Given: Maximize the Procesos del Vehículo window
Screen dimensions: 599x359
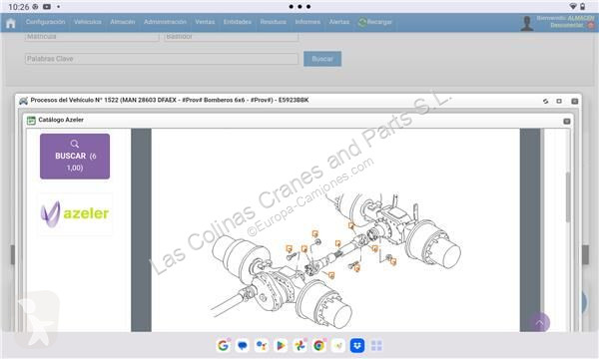Looking at the screenshot, I should [559, 101].
